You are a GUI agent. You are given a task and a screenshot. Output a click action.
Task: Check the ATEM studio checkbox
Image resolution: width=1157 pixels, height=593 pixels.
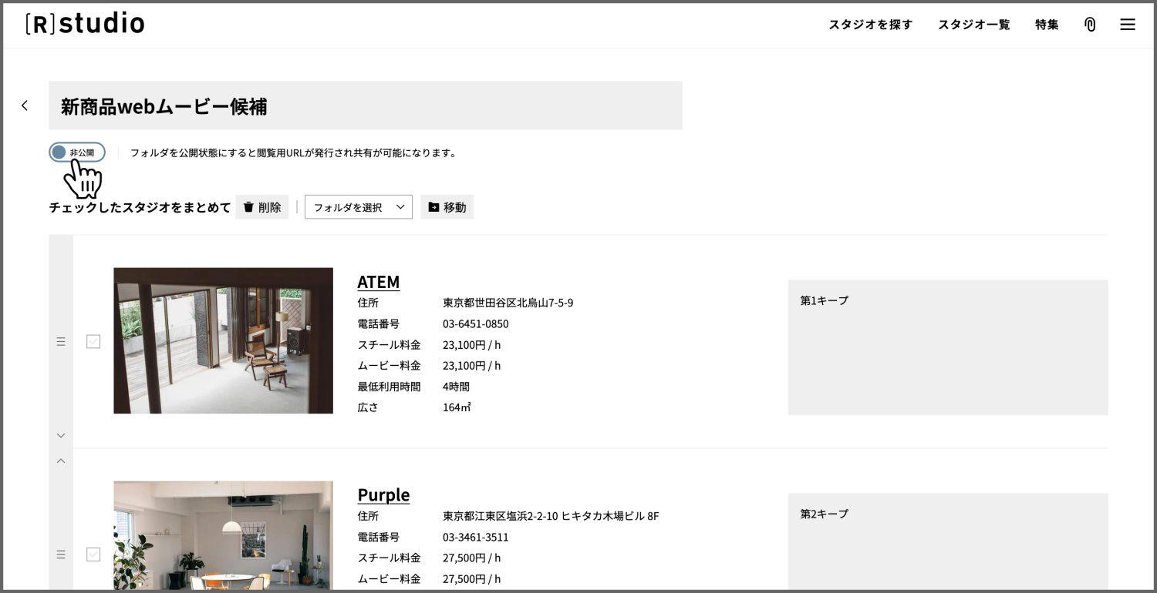pyautogui.click(x=93, y=341)
